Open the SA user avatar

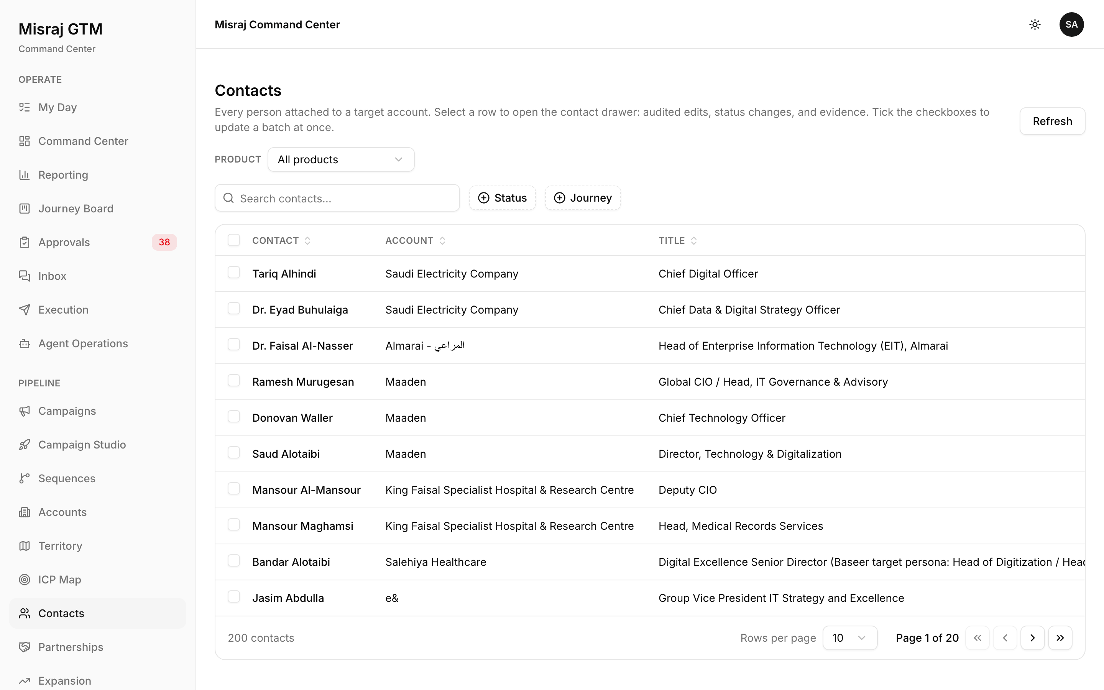1071,25
